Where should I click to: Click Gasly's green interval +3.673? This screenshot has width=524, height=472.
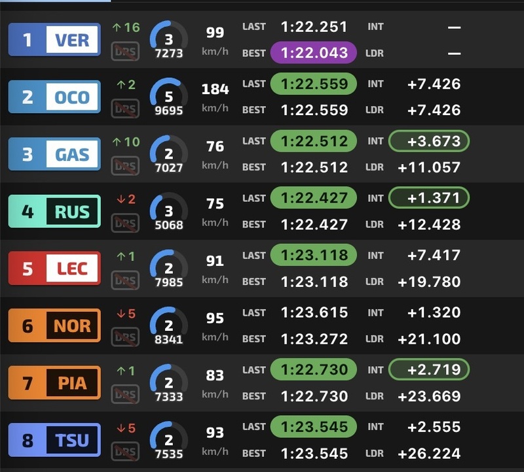[x=429, y=141]
